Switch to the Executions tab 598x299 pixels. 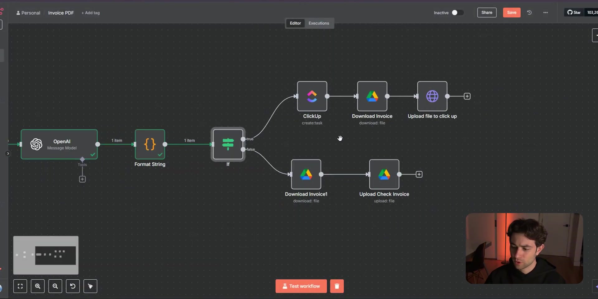(319, 23)
